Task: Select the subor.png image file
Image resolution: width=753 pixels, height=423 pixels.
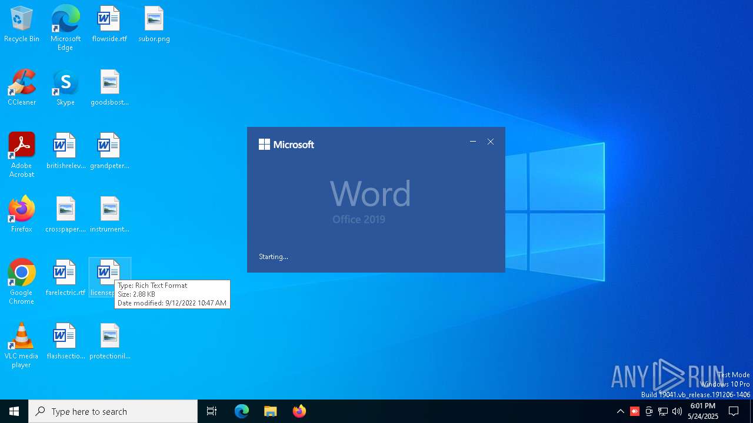Action: [154, 24]
